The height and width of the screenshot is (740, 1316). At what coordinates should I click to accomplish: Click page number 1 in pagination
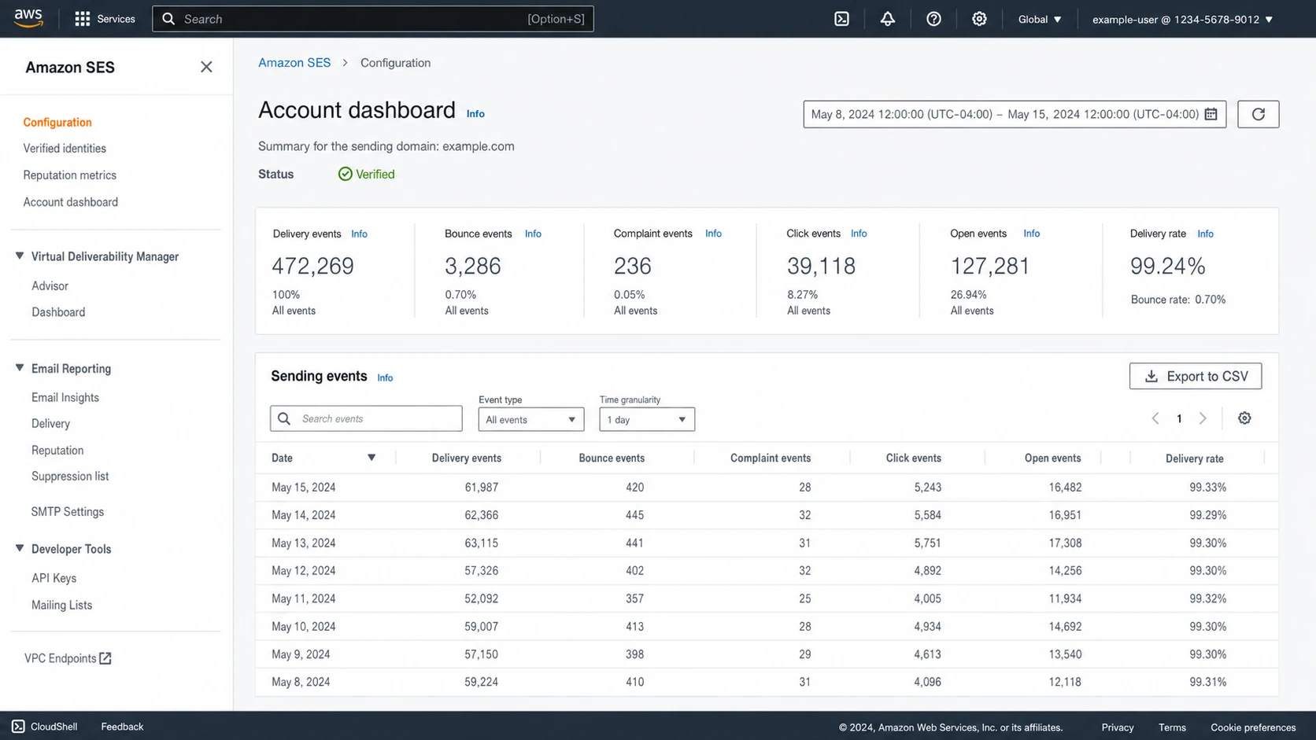coord(1179,418)
